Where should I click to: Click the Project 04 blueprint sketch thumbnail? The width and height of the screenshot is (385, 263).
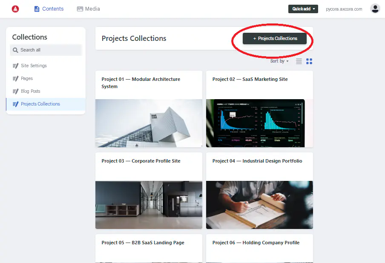[259, 205]
